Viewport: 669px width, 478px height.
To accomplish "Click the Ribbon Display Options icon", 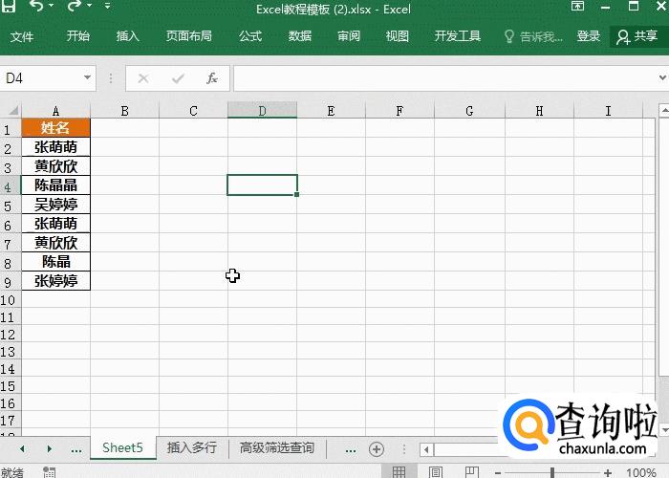I will click(x=577, y=6).
